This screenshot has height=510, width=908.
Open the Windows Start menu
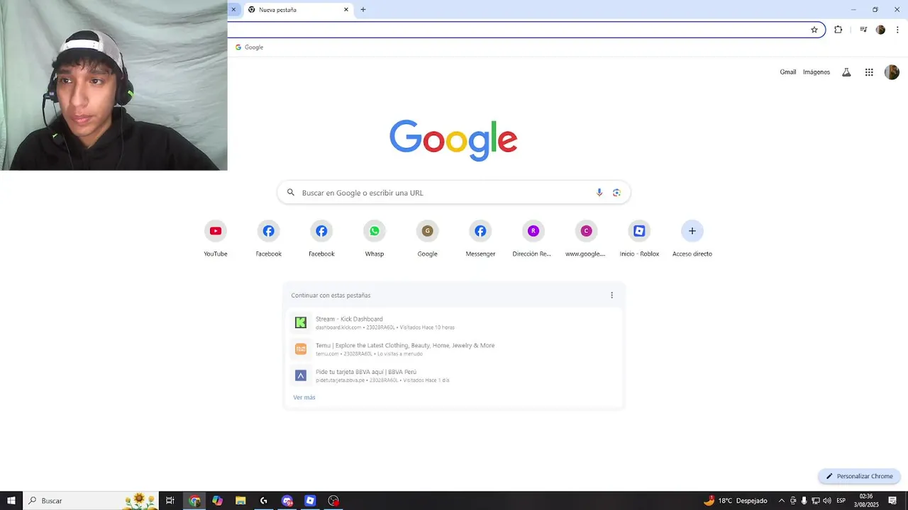pos(11,501)
